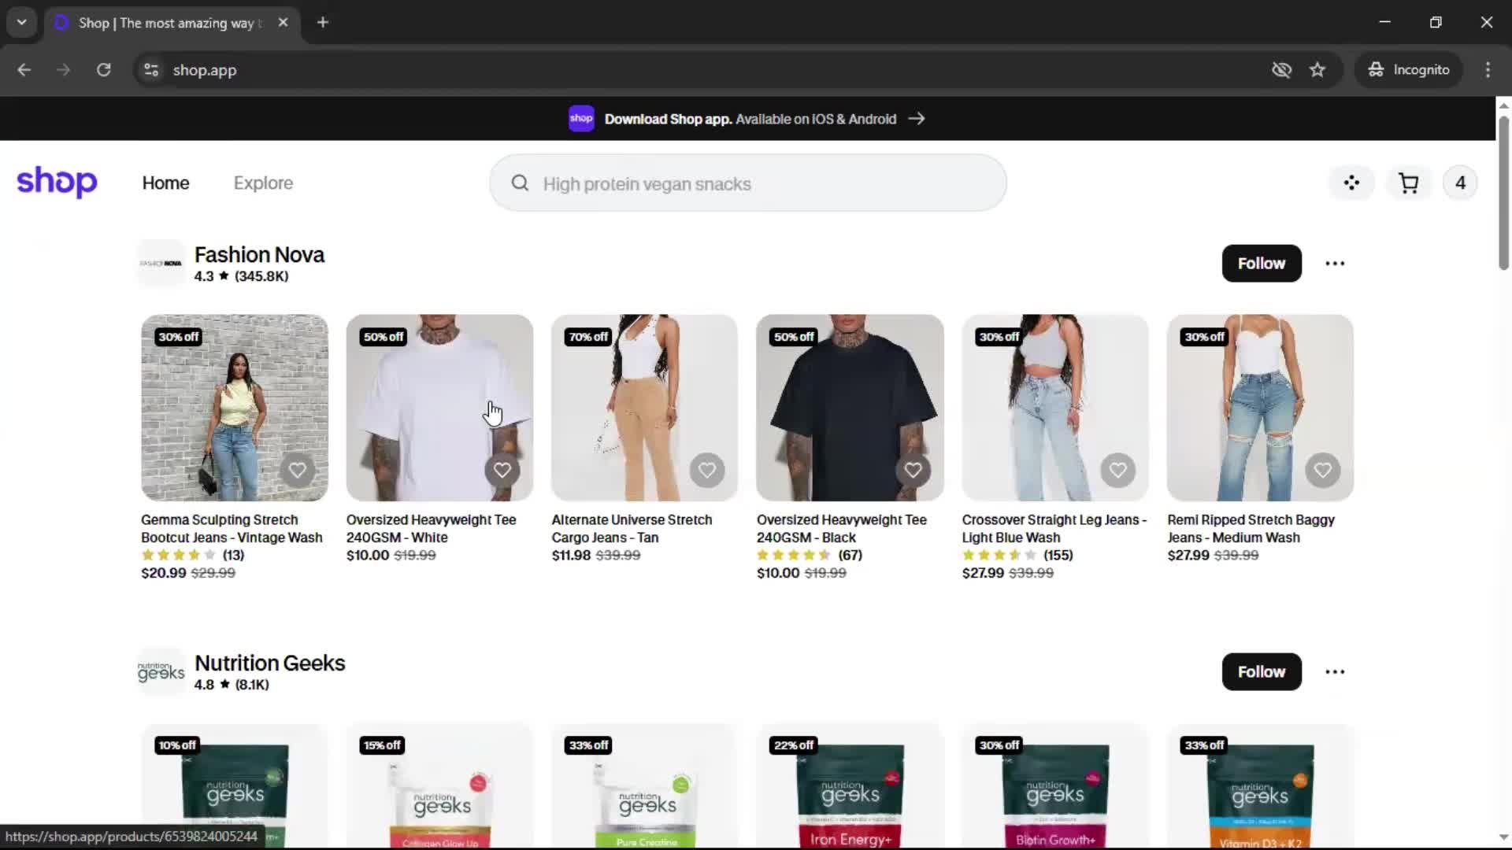Open Nutrition Geeks more options menu
This screenshot has width=1512, height=850.
point(1335,672)
